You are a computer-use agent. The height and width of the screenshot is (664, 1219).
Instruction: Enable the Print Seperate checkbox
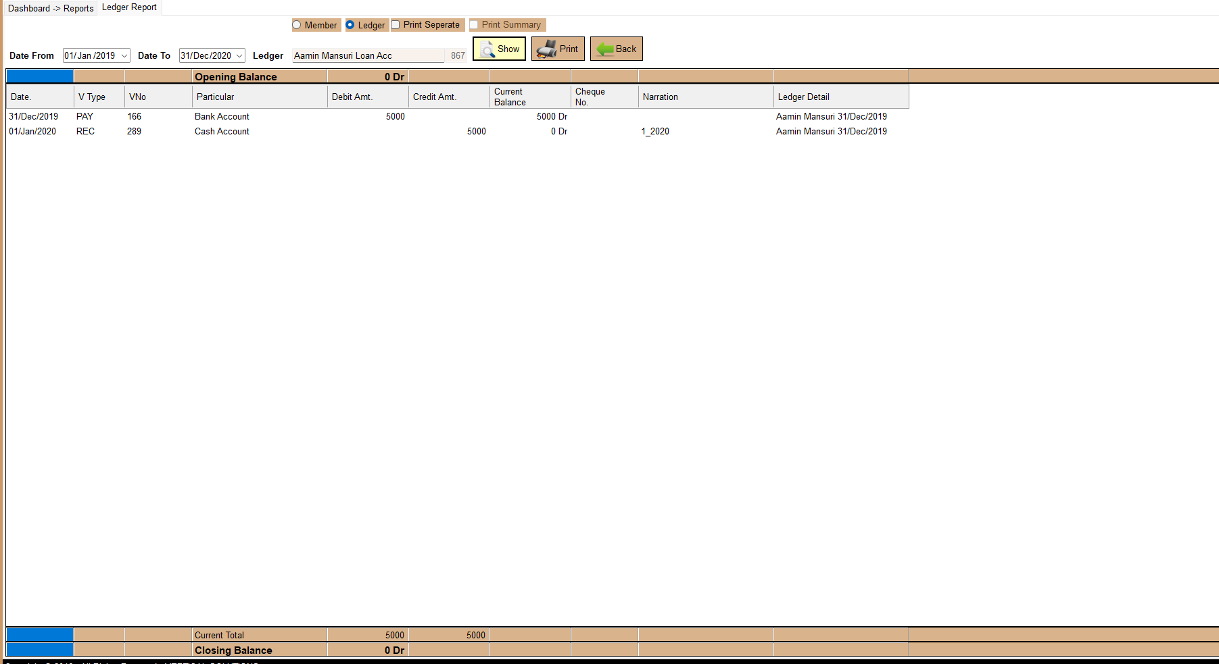[396, 25]
